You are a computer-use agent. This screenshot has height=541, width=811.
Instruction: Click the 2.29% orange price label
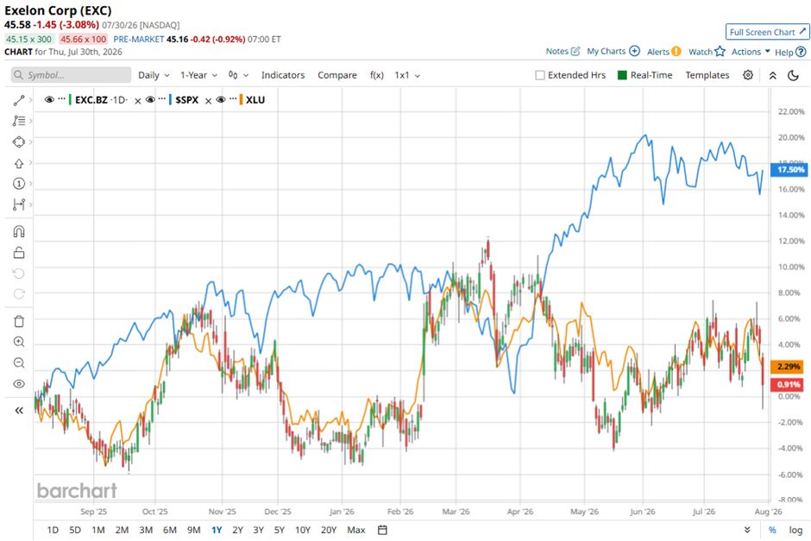[787, 367]
